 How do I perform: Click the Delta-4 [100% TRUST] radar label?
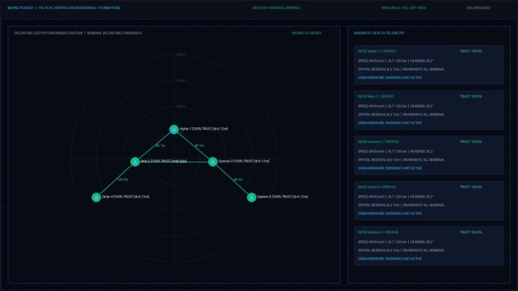click(125, 197)
